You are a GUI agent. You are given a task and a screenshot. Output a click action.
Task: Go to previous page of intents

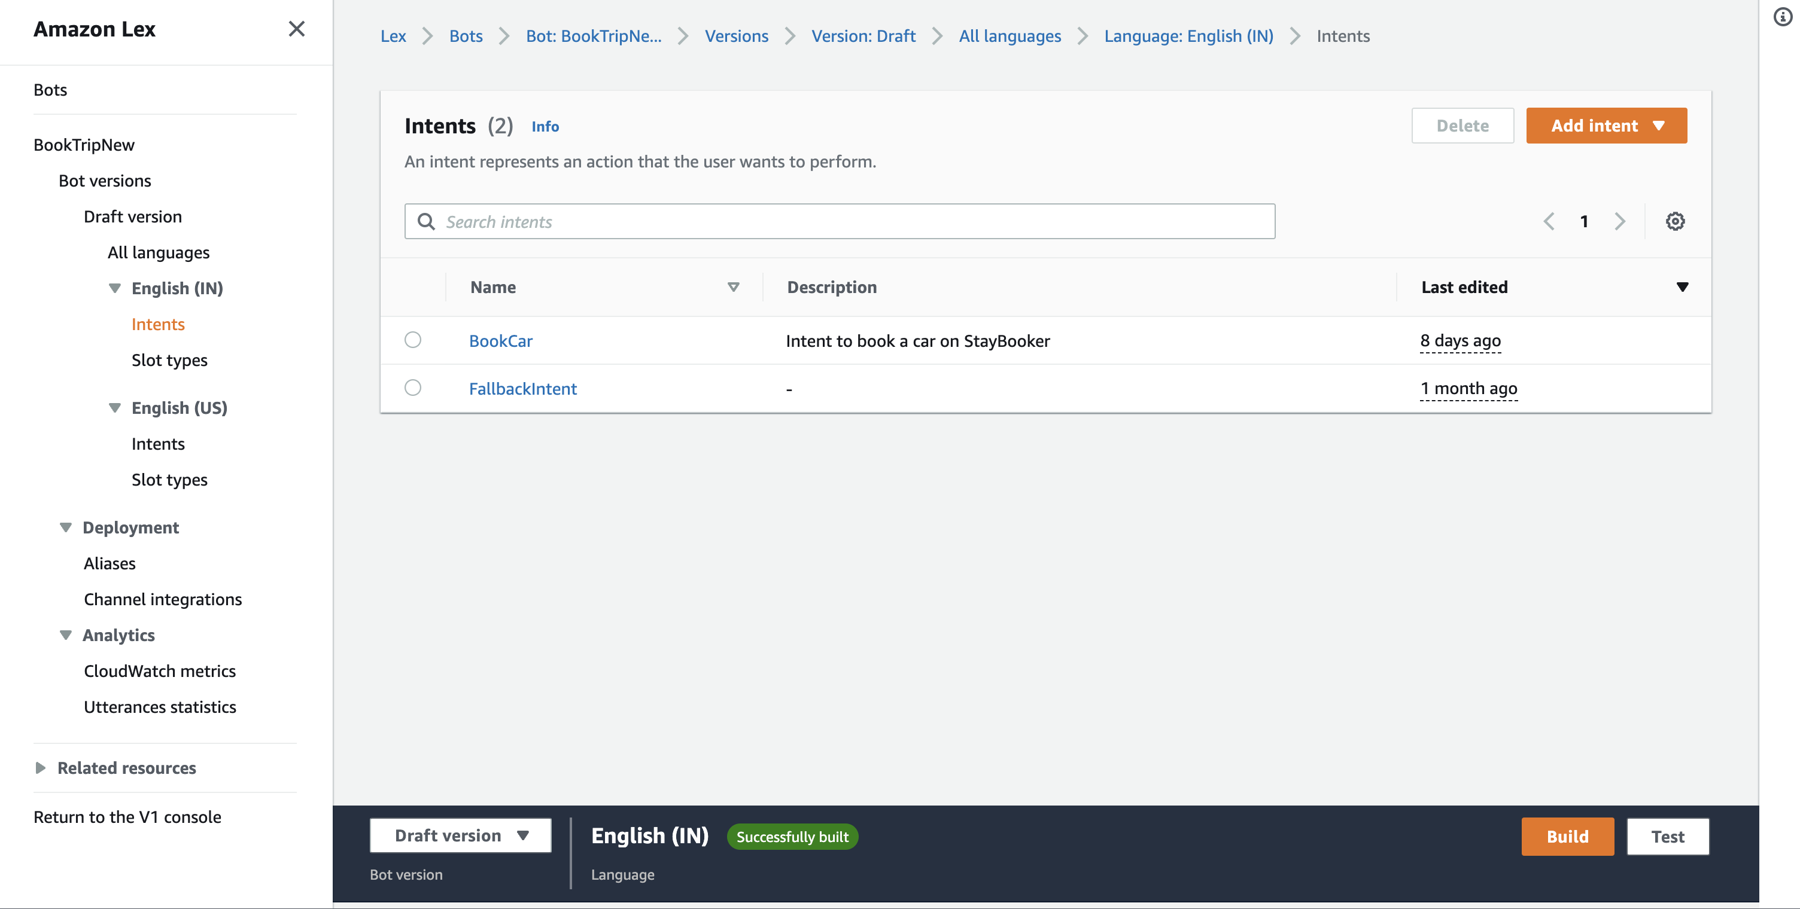[x=1549, y=221]
